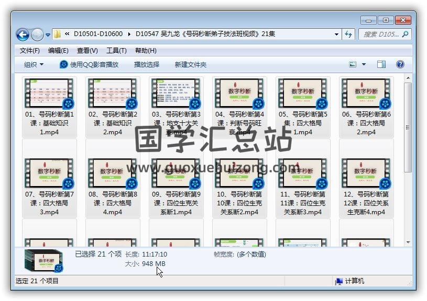
Task: Change view with the view icon
Action: (353, 64)
